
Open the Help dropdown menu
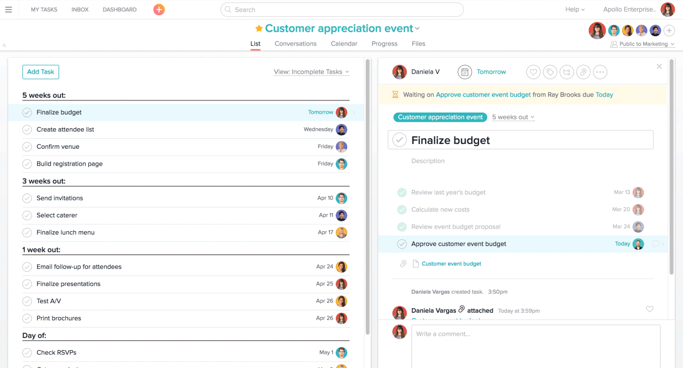tap(575, 9)
